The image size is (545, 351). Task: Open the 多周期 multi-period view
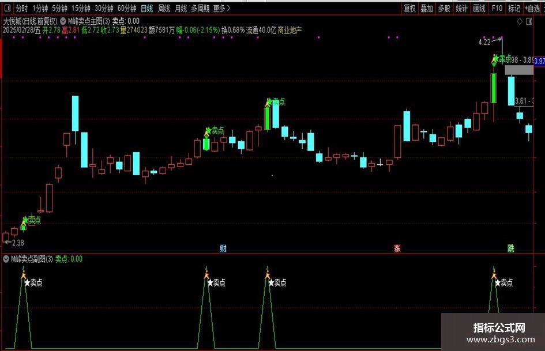pos(200,8)
